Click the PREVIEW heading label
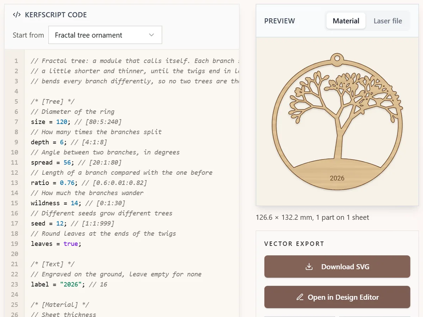Viewport: 423px width, 317px height. pyautogui.click(x=280, y=21)
